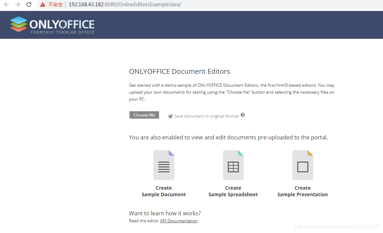Screen dimensions: 383x233
Task: Click the browser forward arrow
Action: (18, 5)
